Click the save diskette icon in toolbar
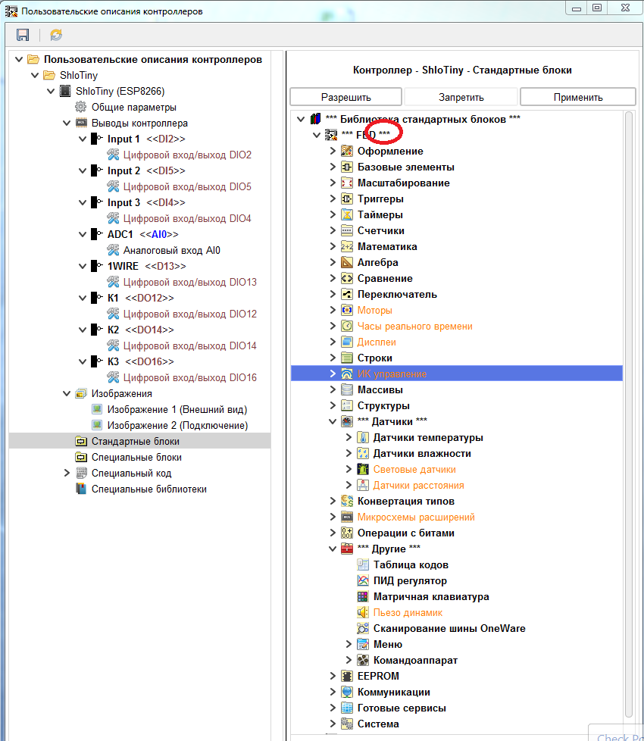The height and width of the screenshot is (741, 644). tap(23, 35)
